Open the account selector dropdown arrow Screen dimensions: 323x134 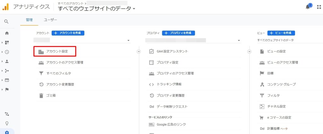129,40
